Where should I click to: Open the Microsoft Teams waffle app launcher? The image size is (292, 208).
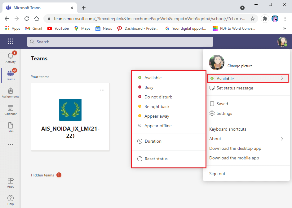10,41
